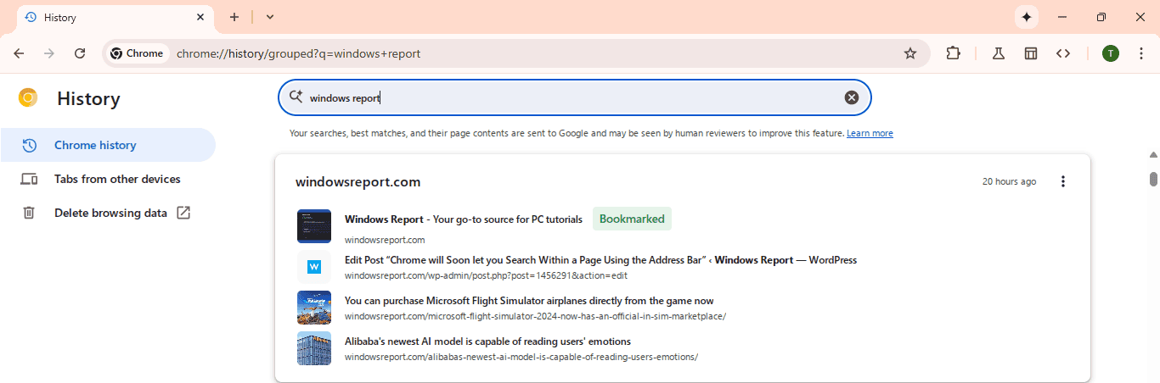
Task: Click the browser forward arrow
Action: [x=49, y=53]
